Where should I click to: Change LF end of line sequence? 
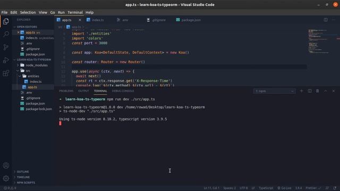pyautogui.click(x=253, y=188)
